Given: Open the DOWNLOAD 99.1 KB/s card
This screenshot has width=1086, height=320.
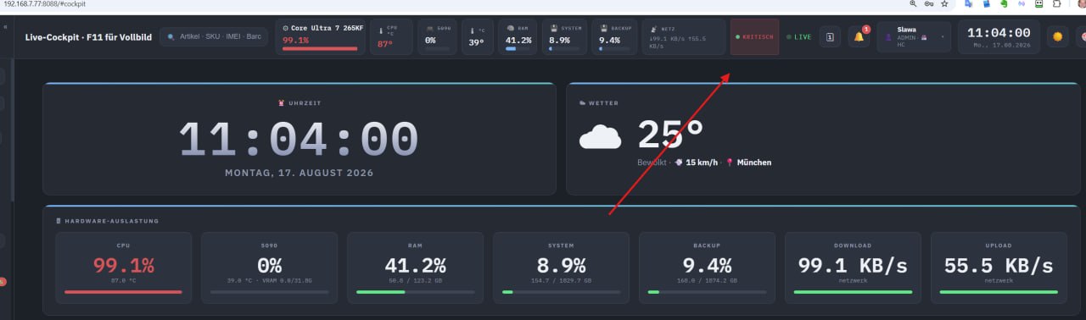Looking at the screenshot, I should coord(853,268).
